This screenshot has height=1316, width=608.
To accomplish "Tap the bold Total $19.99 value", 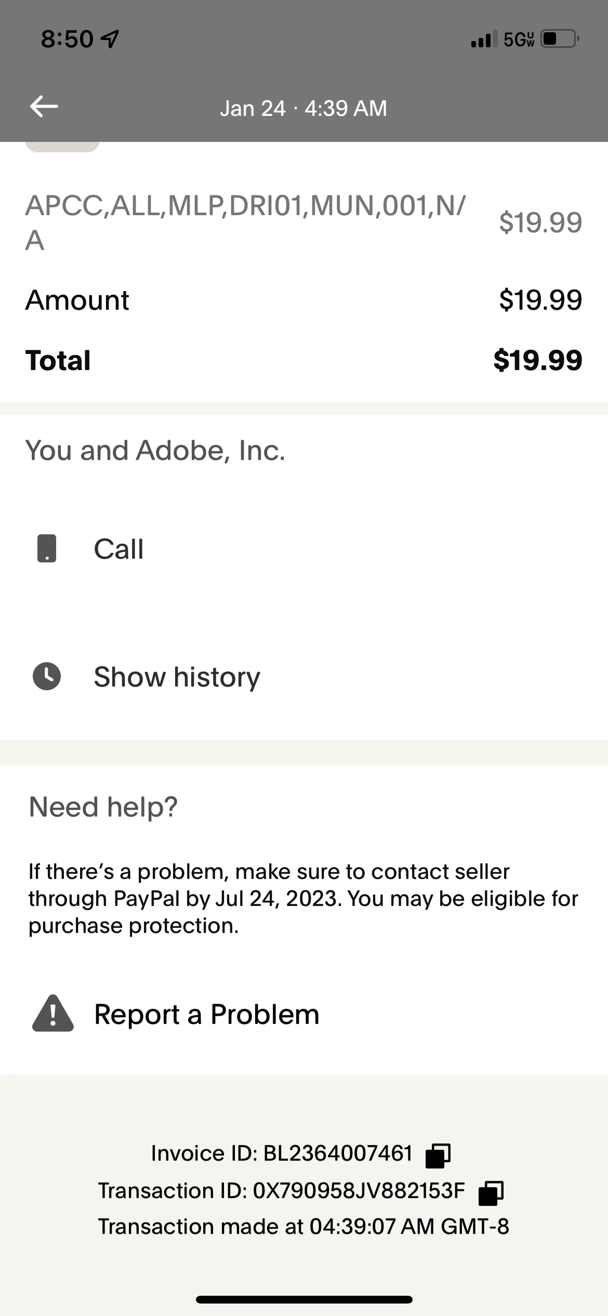I will pyautogui.click(x=537, y=360).
